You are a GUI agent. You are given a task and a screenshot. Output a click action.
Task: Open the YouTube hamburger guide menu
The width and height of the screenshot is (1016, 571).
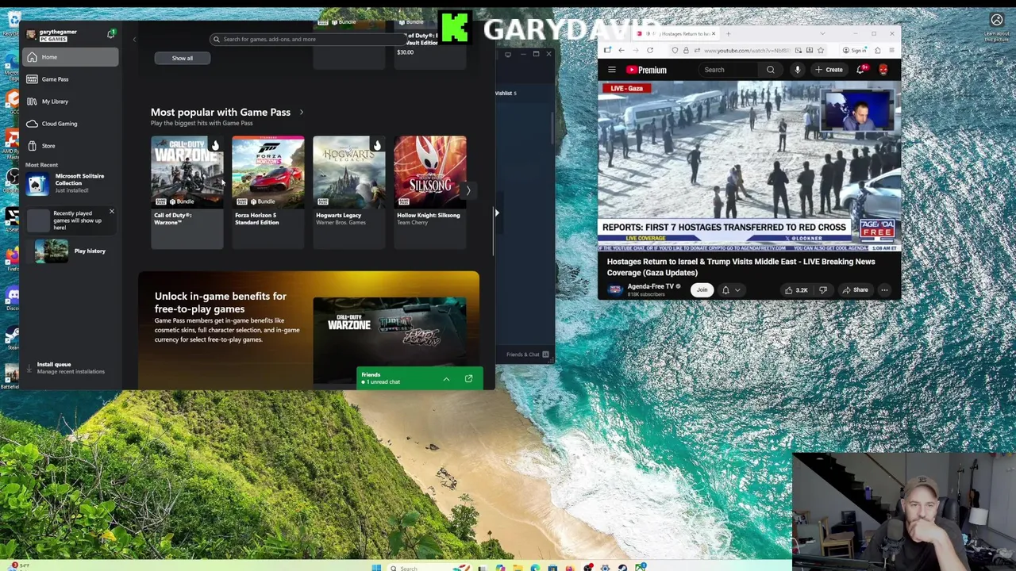click(x=612, y=70)
